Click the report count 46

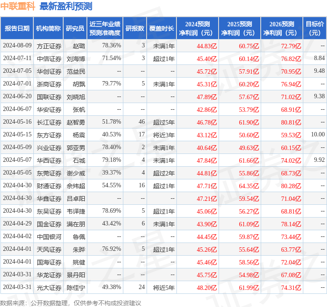(x=142, y=121)
